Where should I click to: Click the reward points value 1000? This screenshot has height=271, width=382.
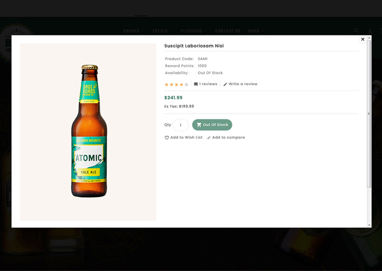point(202,66)
